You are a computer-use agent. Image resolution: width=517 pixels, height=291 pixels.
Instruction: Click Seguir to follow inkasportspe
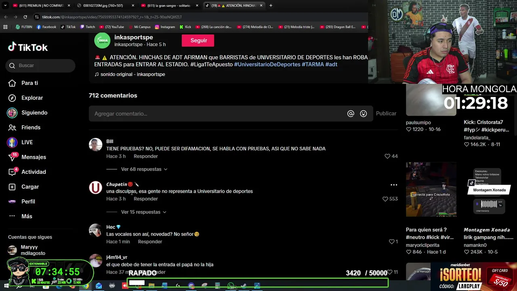(x=198, y=40)
